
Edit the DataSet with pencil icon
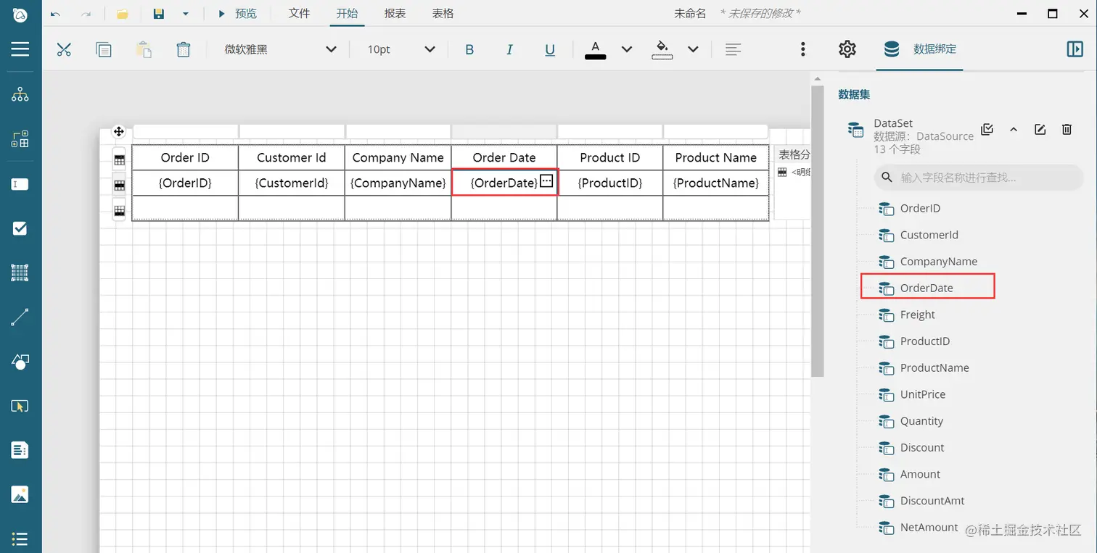pos(1040,129)
